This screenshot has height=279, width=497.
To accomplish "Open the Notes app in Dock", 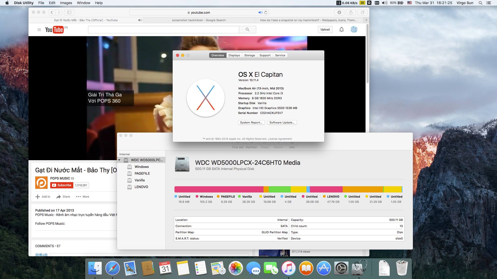I will [183, 268].
